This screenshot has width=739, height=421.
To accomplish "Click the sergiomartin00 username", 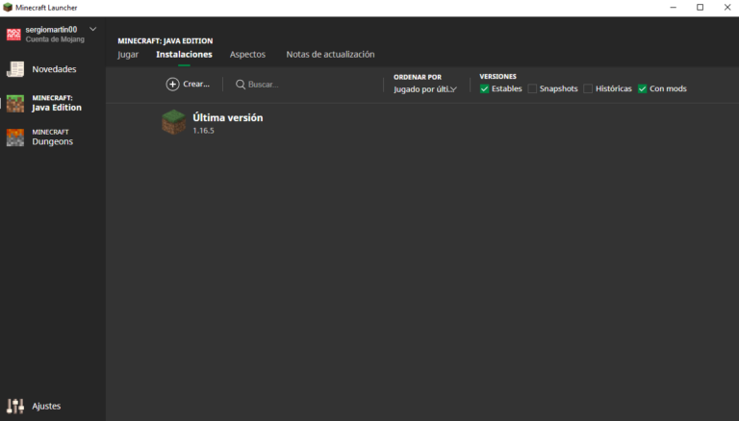I will [51, 29].
